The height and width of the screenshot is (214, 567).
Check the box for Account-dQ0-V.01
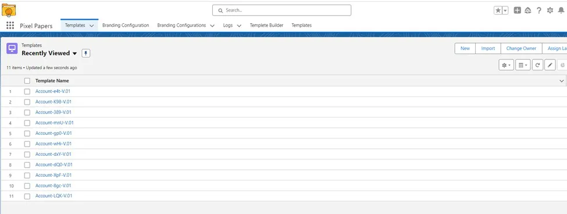tap(27, 165)
